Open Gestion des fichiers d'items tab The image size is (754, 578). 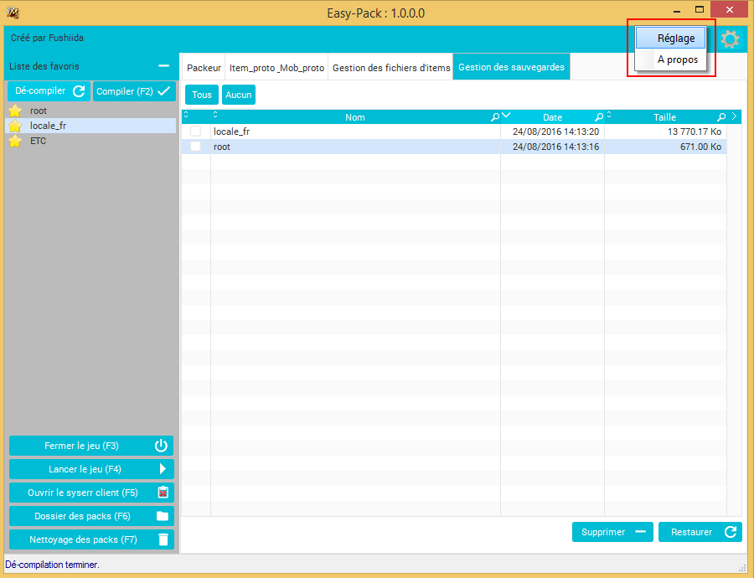[x=391, y=68]
